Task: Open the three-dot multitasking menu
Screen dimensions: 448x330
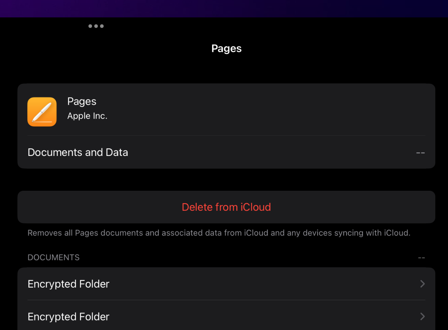Action: (x=96, y=26)
